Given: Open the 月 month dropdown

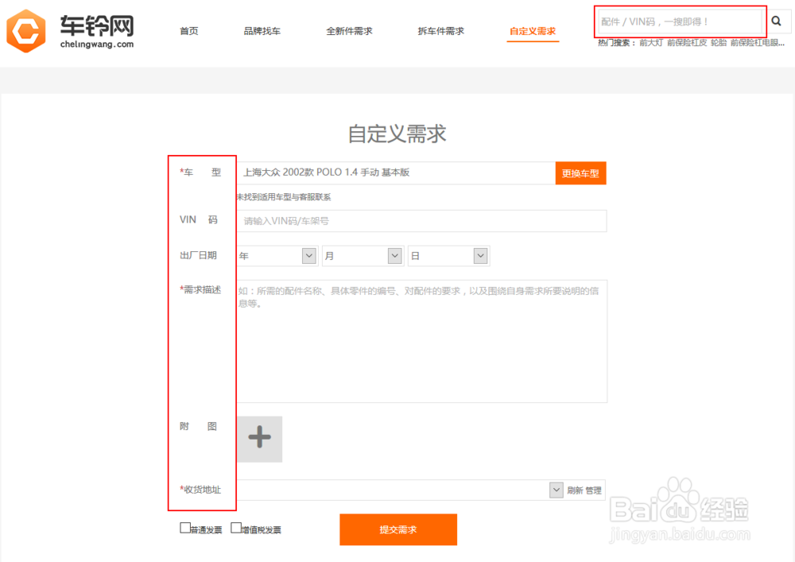Looking at the screenshot, I should tap(395, 255).
